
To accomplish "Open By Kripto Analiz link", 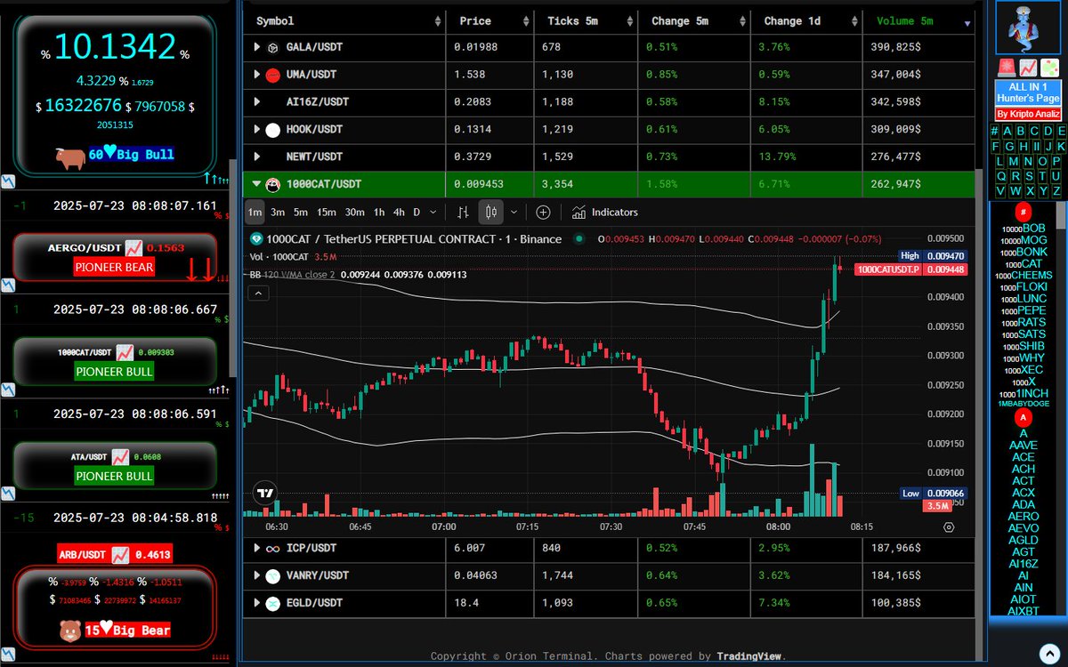I will pos(1028,114).
